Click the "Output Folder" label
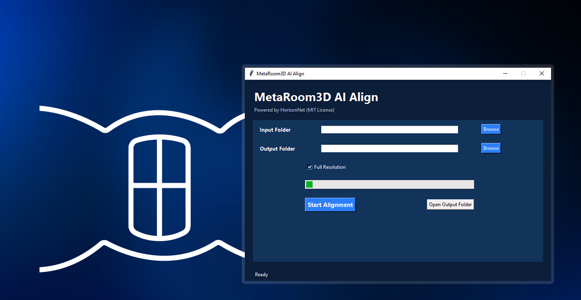This screenshot has width=581, height=300. (278, 149)
